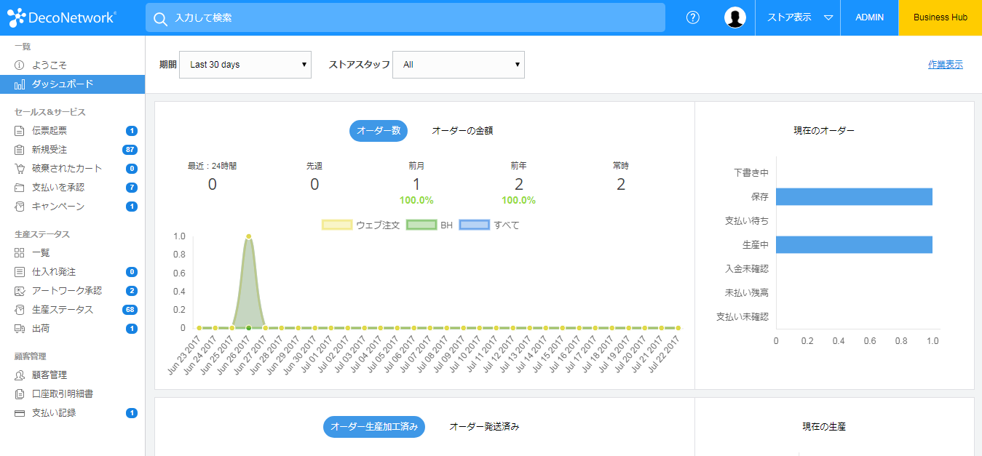Click the search input field
This screenshot has height=456, width=982.
point(405,17)
